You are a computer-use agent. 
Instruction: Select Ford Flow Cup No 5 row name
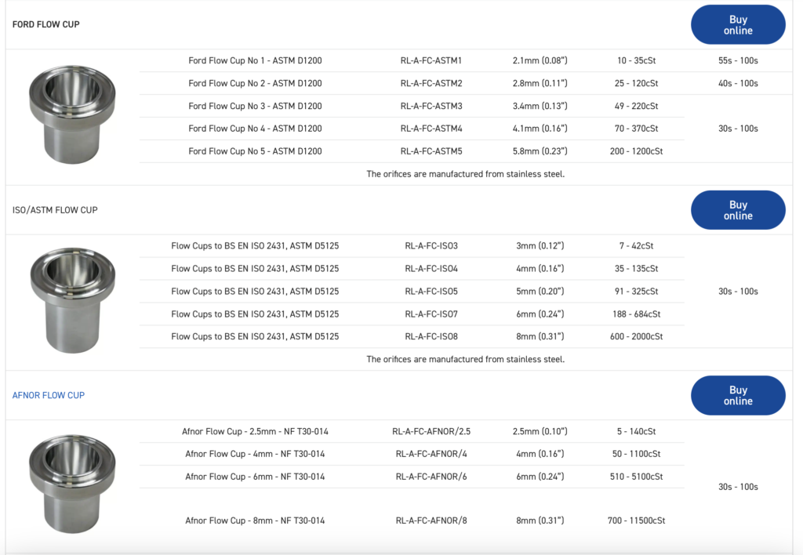pos(255,151)
